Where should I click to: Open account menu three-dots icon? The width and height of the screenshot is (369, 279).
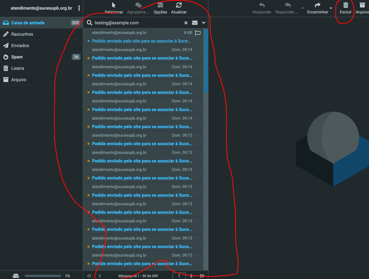click(x=79, y=8)
